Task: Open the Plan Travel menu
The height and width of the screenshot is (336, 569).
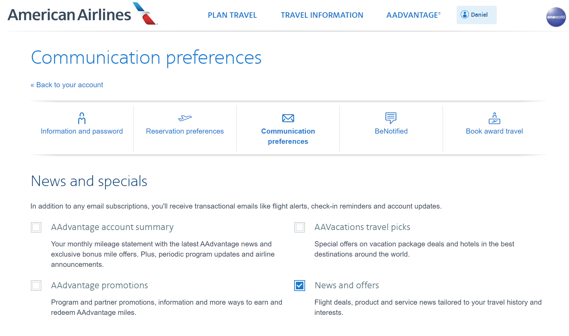Action: tap(232, 15)
